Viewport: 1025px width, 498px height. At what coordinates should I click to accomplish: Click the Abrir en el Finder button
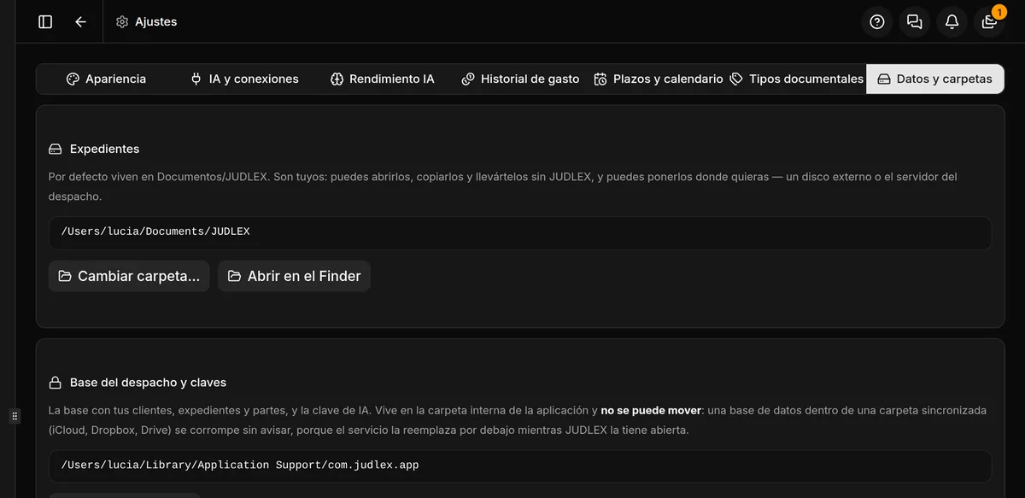(294, 276)
